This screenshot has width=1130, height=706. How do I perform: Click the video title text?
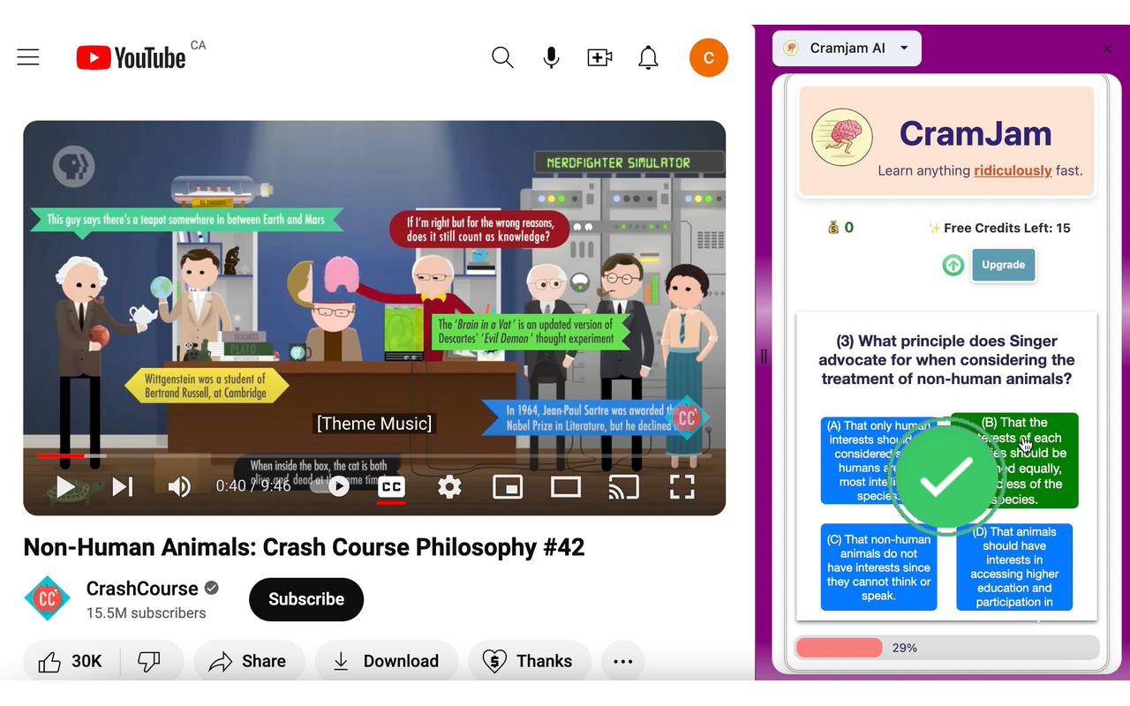304,547
